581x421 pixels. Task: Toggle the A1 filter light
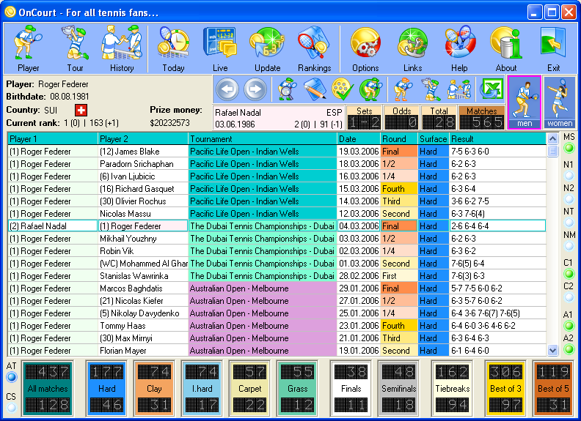(x=569, y=326)
